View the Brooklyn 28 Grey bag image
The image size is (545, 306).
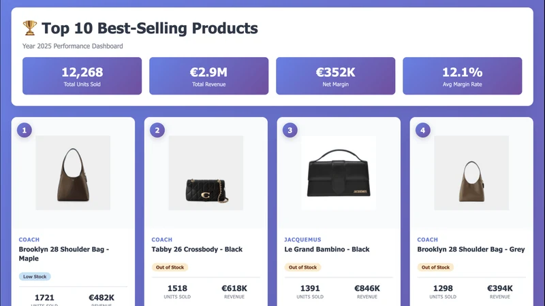tap(471, 173)
